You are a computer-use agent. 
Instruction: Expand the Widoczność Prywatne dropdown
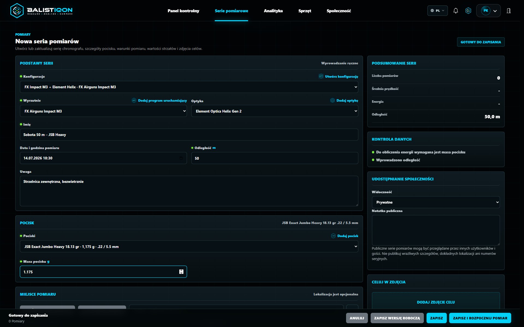[436, 202]
